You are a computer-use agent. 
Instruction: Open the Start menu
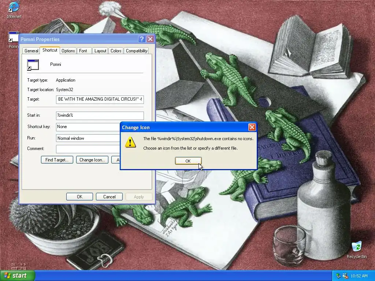coord(17,276)
